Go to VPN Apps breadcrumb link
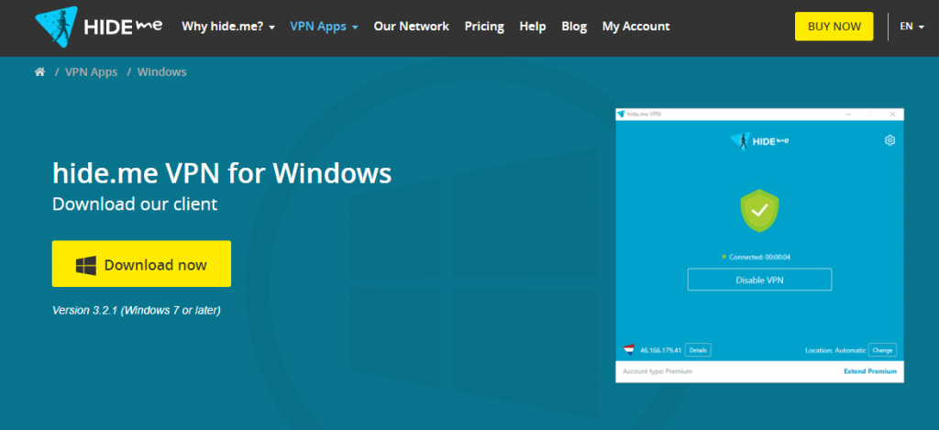939x430 pixels. [x=91, y=72]
